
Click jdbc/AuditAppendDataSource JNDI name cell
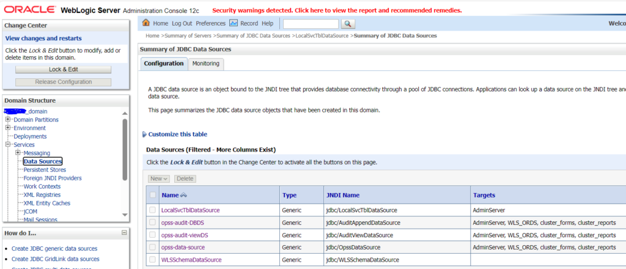click(x=363, y=223)
